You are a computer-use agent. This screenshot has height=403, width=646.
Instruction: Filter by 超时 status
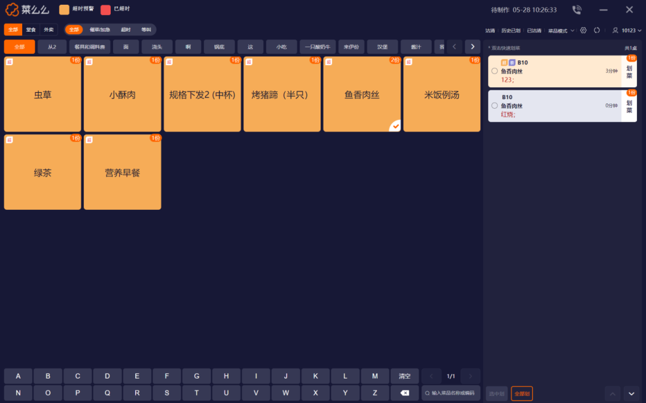coord(126,30)
